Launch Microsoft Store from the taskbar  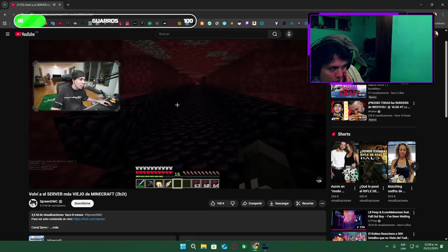(214, 246)
